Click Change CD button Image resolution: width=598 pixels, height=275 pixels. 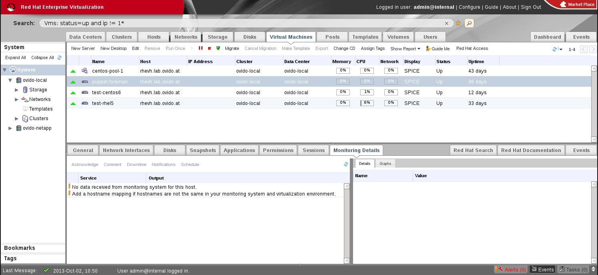(x=344, y=48)
